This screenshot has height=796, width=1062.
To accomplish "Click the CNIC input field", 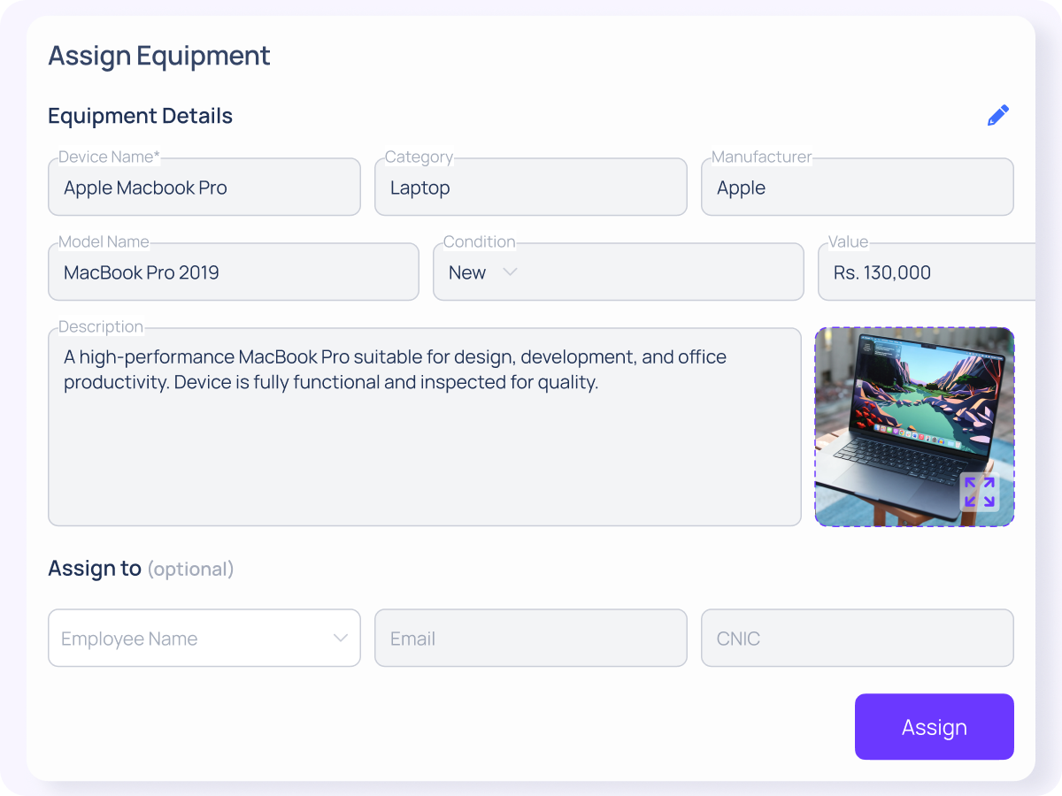I will pyautogui.click(x=857, y=638).
